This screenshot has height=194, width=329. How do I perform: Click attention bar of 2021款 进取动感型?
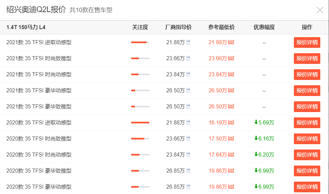(140, 42)
